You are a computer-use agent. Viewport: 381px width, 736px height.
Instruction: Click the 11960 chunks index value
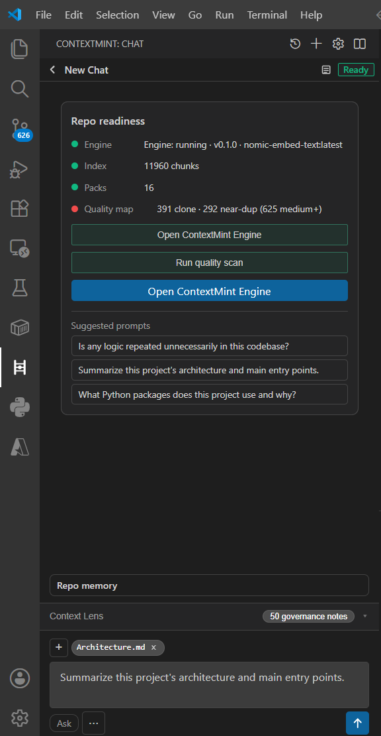tap(171, 166)
